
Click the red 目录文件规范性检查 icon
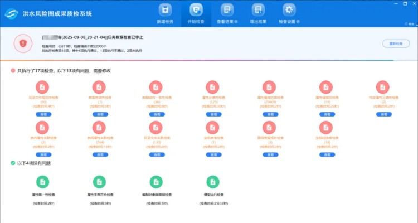[42, 87]
